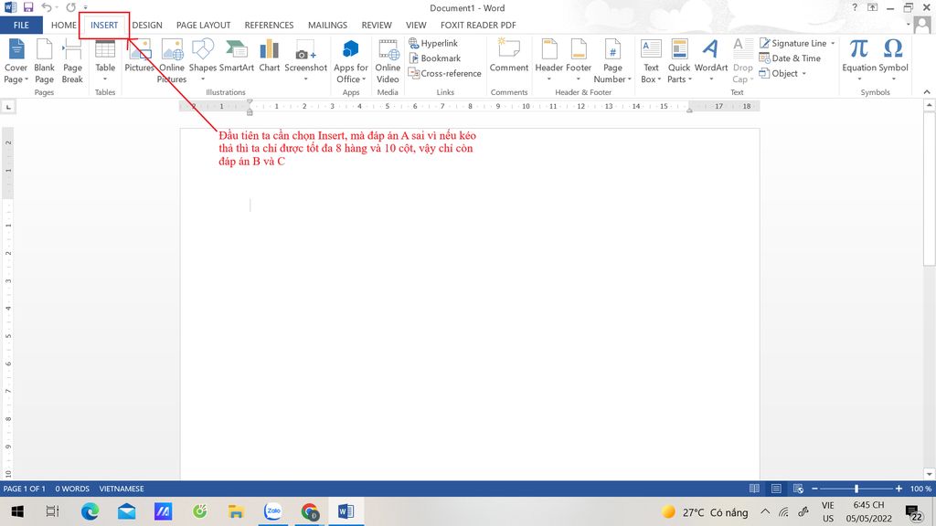Image resolution: width=936 pixels, height=526 pixels.
Task: Insert a Cross-reference
Action: pos(445,73)
